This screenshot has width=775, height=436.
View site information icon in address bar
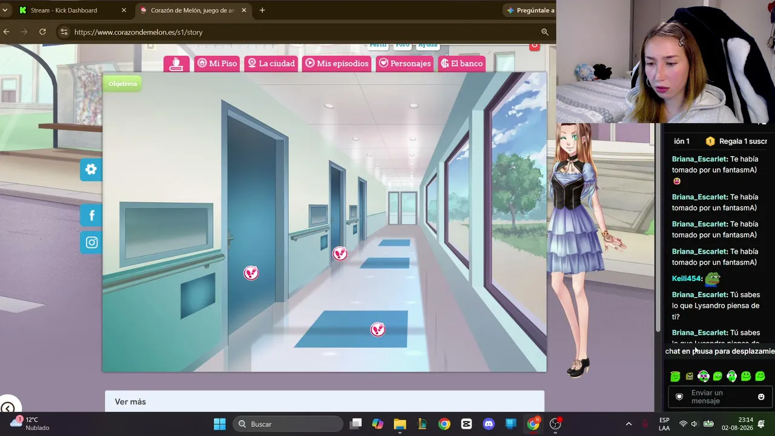point(64,32)
